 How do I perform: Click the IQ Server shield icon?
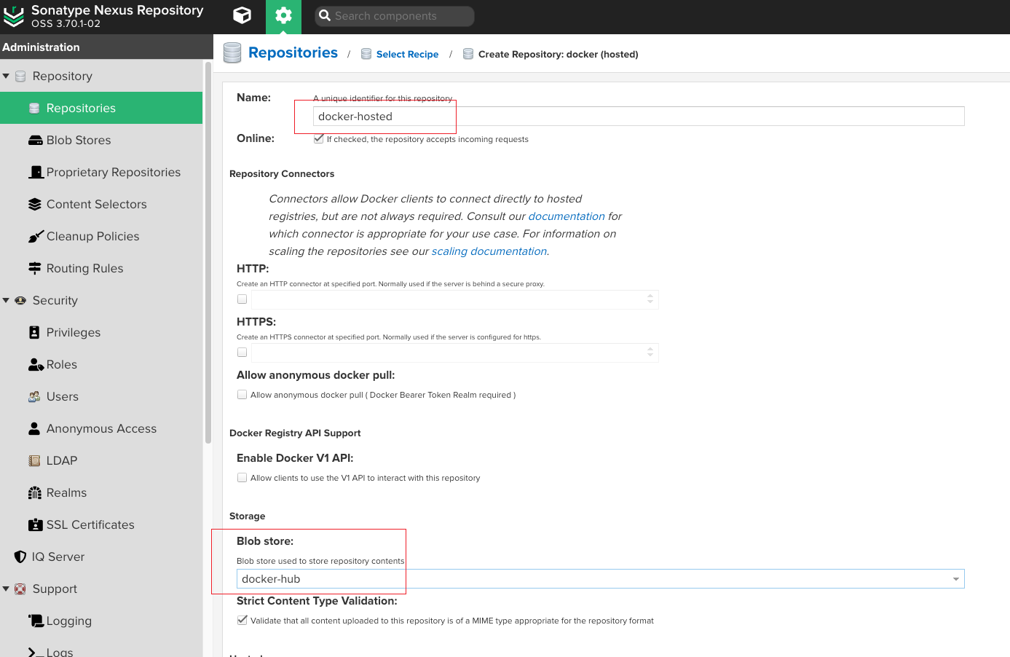(20, 556)
